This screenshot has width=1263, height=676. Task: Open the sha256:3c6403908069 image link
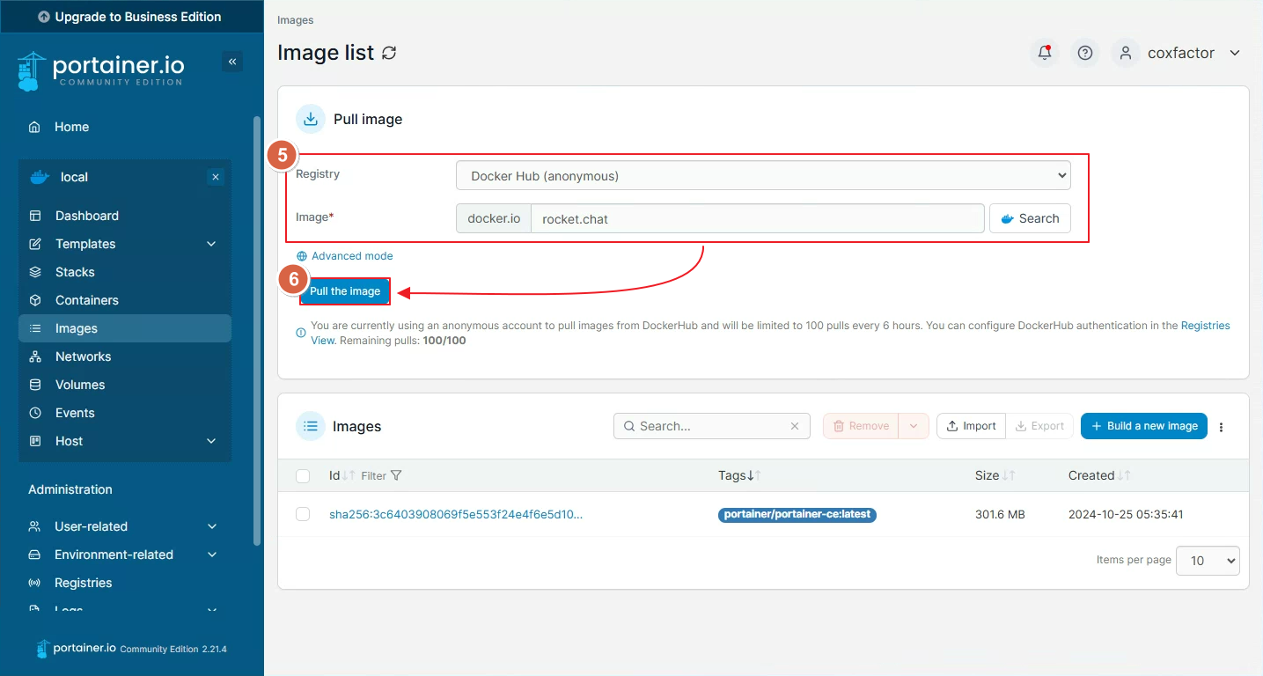point(456,514)
